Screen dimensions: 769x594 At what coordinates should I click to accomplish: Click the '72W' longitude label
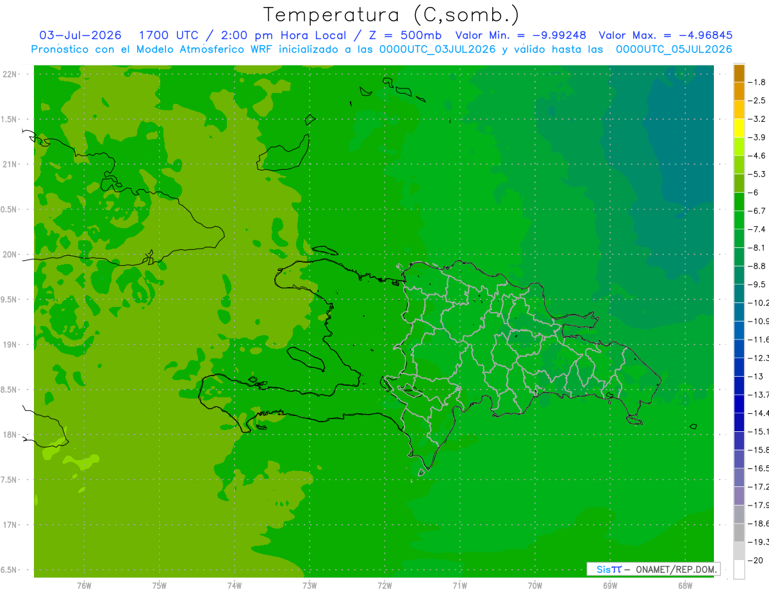tap(384, 586)
